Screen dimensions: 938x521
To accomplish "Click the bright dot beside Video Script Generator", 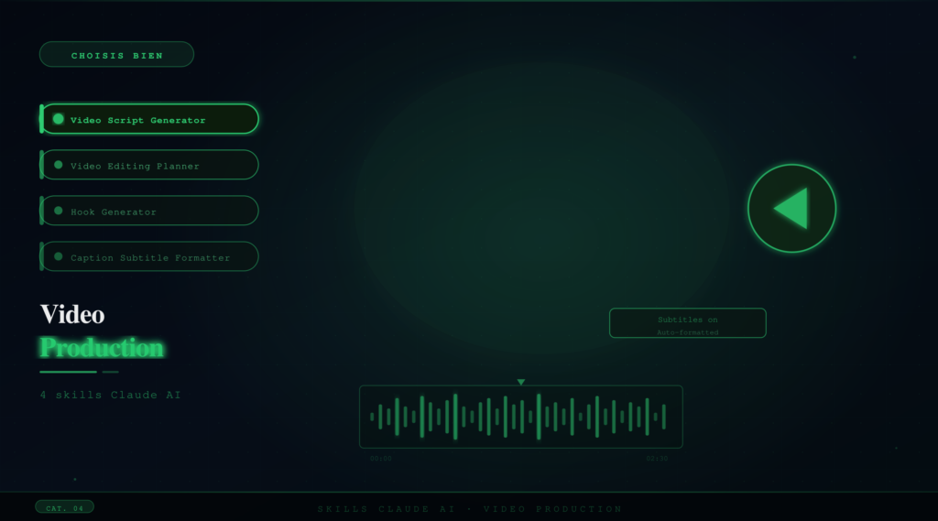I will click(59, 119).
